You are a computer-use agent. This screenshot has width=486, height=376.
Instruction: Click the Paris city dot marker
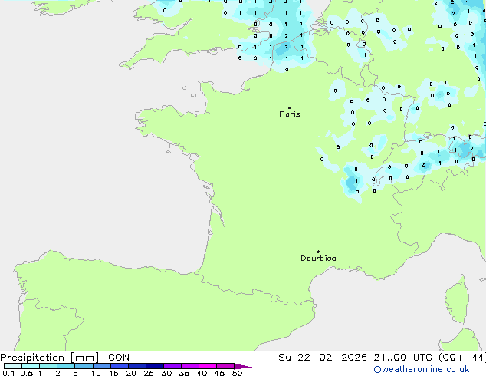289,108
